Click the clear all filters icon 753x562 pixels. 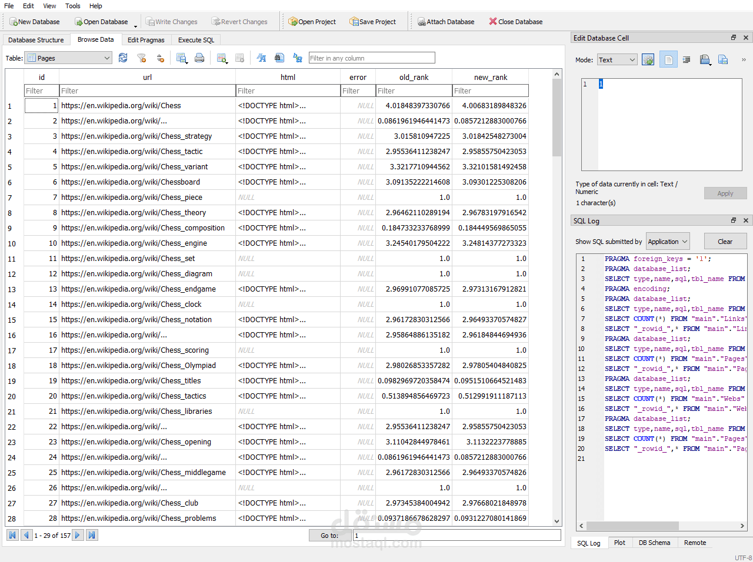coord(141,58)
